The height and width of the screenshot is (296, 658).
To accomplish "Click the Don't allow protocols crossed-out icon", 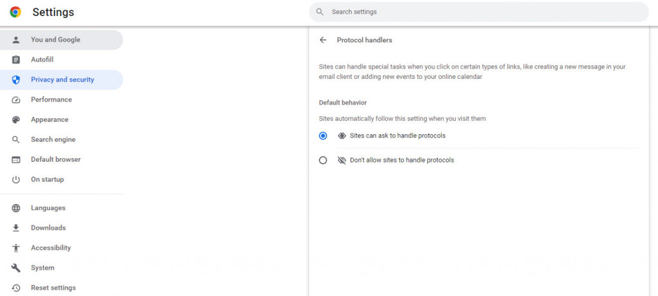I will click(x=342, y=161).
